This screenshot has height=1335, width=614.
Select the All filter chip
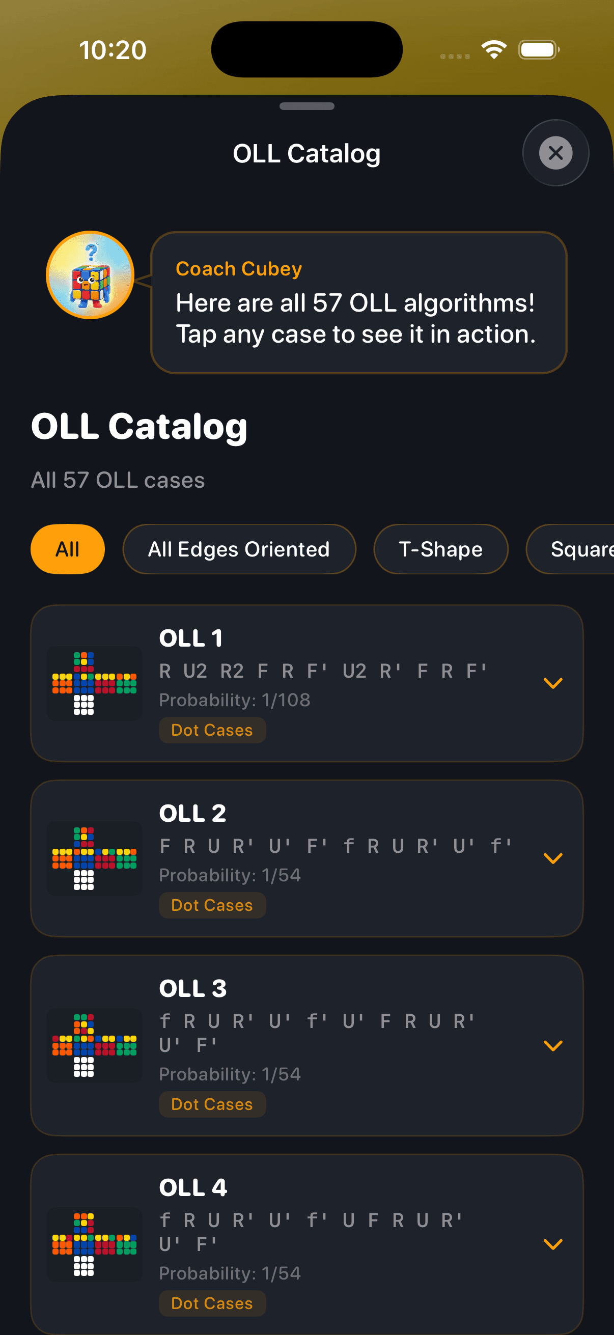68,549
